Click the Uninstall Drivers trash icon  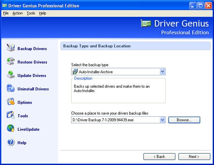point(11,88)
